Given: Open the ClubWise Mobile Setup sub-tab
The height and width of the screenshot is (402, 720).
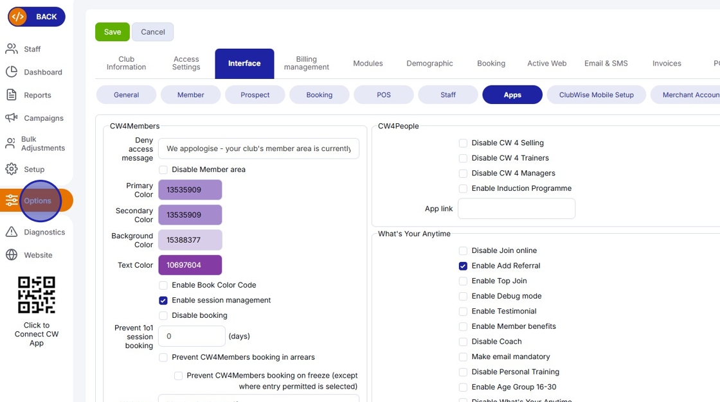Looking at the screenshot, I should 597,95.
